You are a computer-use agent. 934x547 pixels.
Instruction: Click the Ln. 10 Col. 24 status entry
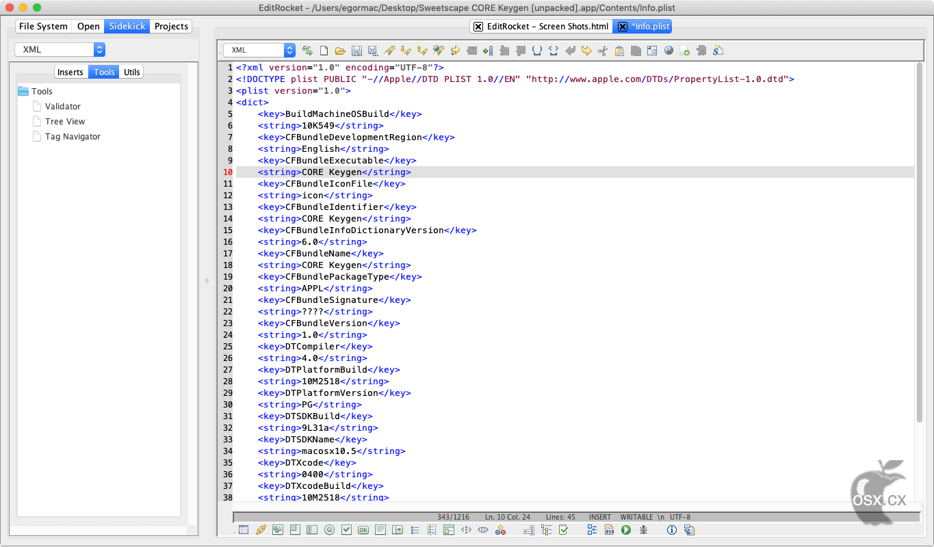pos(508,518)
